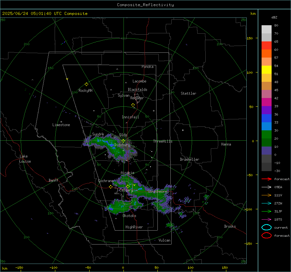Click the Vulcan city label

coord(165,240)
